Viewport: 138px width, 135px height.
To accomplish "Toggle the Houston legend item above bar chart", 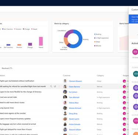I will (x=18, y=29).
